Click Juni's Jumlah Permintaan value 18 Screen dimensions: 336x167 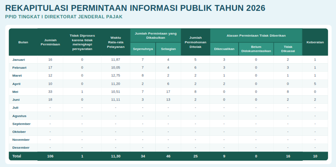(x=50, y=100)
